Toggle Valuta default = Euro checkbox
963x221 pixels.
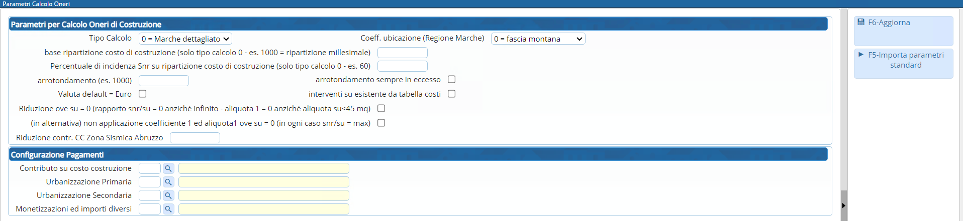[143, 94]
